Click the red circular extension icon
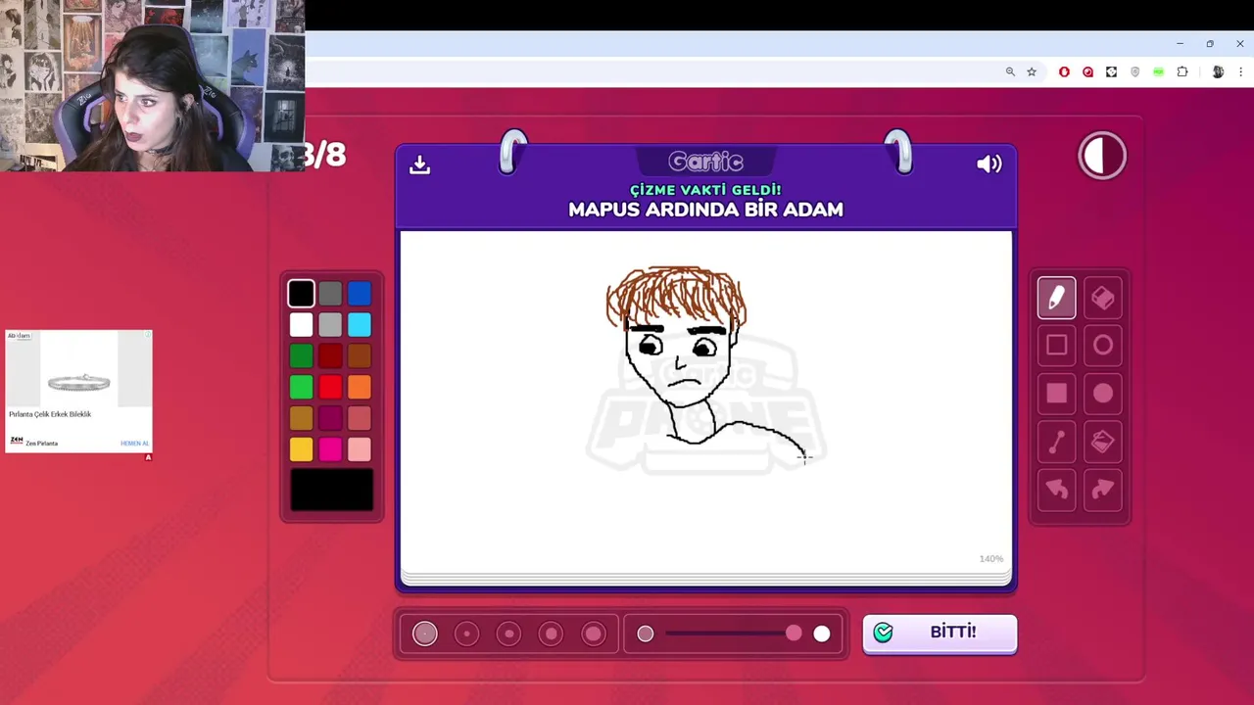Image resolution: width=1254 pixels, height=705 pixels. (1087, 71)
